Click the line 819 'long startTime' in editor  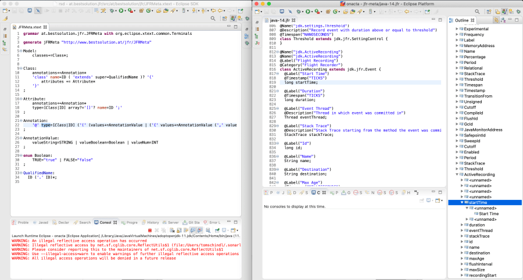coord(301,82)
